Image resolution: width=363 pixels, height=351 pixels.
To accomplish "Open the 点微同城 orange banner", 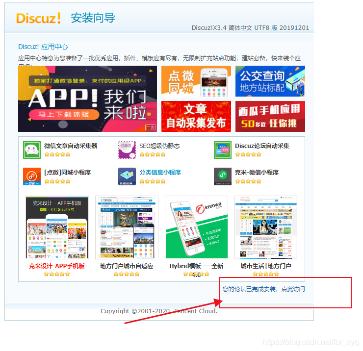I will (196, 81).
